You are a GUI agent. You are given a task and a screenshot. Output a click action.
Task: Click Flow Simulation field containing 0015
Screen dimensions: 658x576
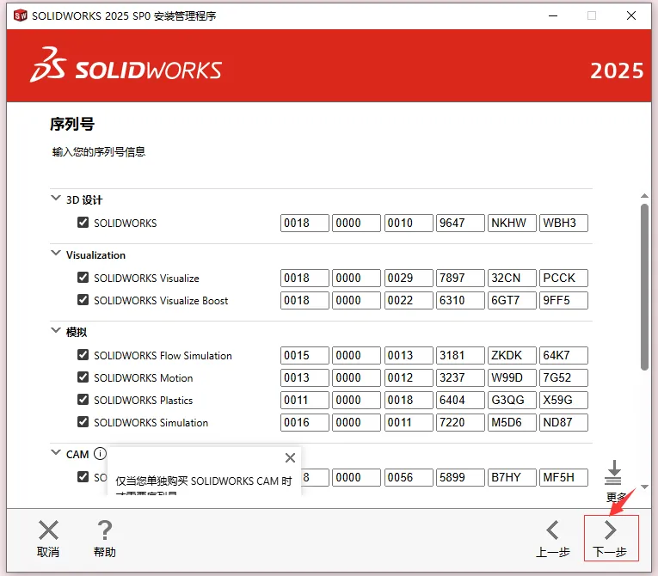(304, 355)
